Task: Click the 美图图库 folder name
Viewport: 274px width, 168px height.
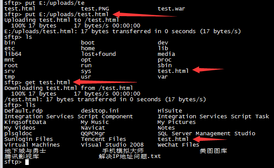Action: [213, 151]
